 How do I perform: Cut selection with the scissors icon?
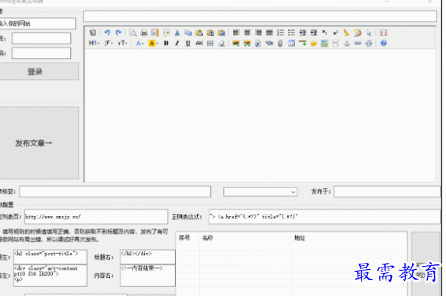177,32
